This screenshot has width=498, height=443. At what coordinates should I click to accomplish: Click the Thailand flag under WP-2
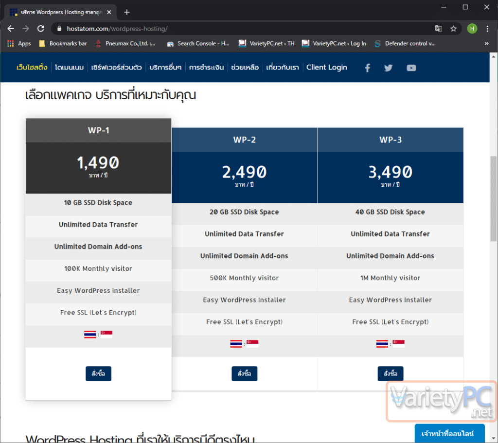(236, 344)
